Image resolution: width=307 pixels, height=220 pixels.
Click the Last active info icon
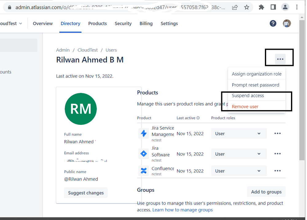point(198,118)
